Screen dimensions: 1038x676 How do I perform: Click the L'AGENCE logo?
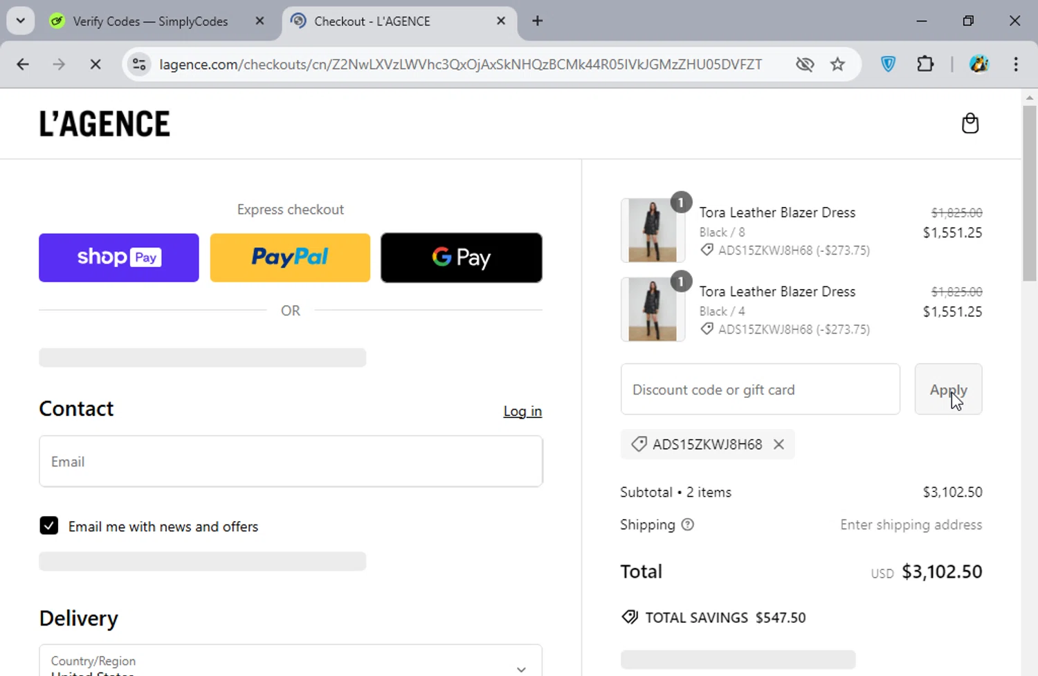coord(104,124)
